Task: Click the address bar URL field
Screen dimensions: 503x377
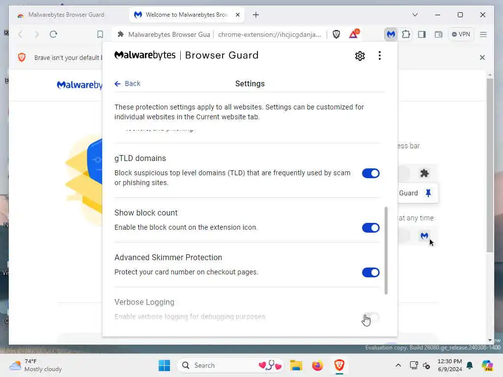Action: 269,34
